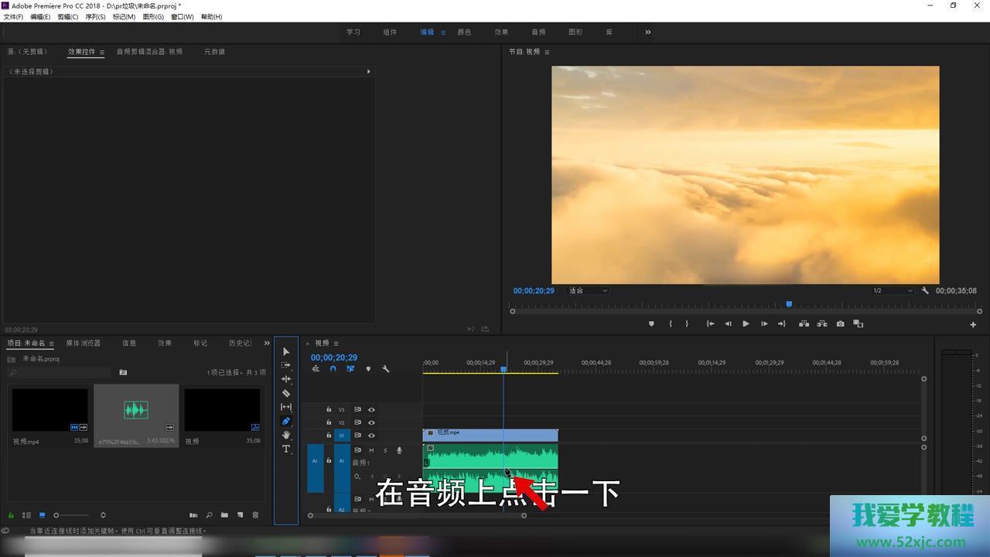Click the Project panel thumbnail zoom slider
The image size is (990, 557).
(x=56, y=515)
